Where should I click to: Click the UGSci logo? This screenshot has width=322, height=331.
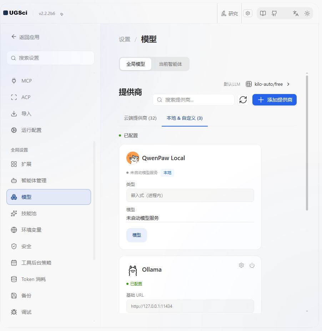pos(15,13)
